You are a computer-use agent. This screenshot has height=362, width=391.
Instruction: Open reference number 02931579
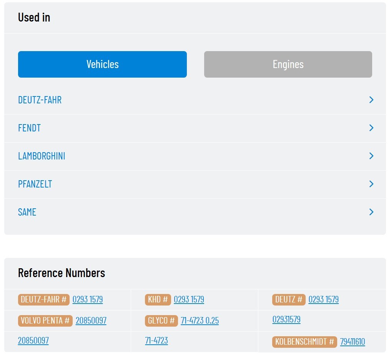point(286,319)
